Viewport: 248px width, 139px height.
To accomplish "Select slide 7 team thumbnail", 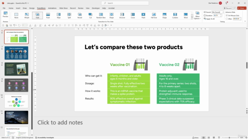I will pos(16,53).
